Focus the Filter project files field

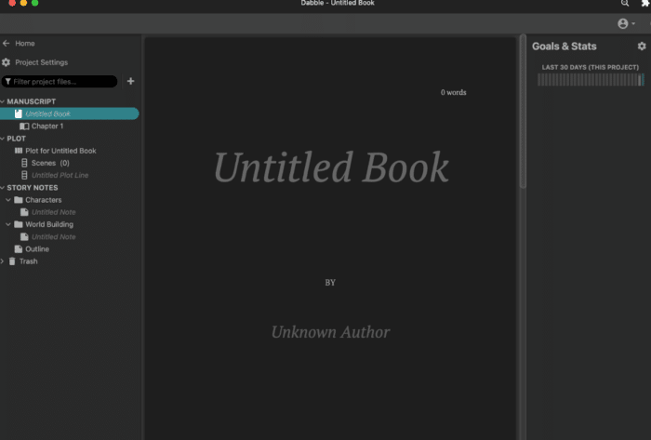[60, 81]
